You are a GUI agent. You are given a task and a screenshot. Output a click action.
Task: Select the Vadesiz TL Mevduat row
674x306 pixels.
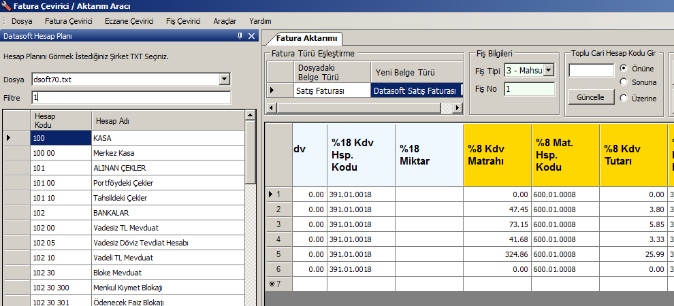click(x=125, y=228)
